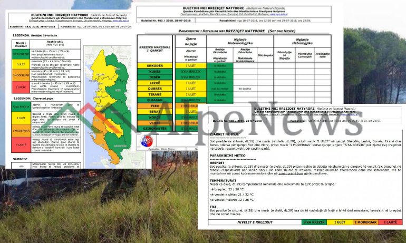Click 'Operator: Elvin Çomo' in the middle bulletin footer
This screenshot has width=406, height=243.
(161, 149)
